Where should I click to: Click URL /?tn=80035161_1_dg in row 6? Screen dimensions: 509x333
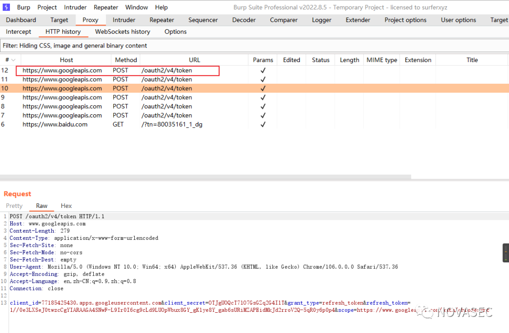pos(172,124)
